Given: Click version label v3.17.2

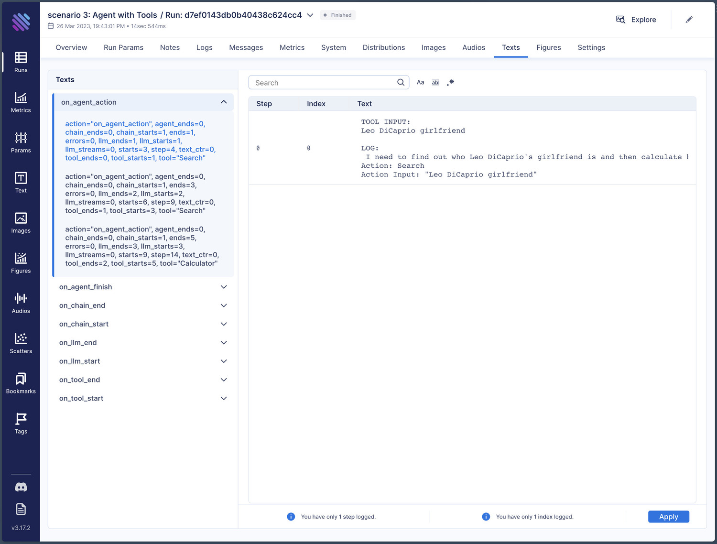Looking at the screenshot, I should click(21, 528).
